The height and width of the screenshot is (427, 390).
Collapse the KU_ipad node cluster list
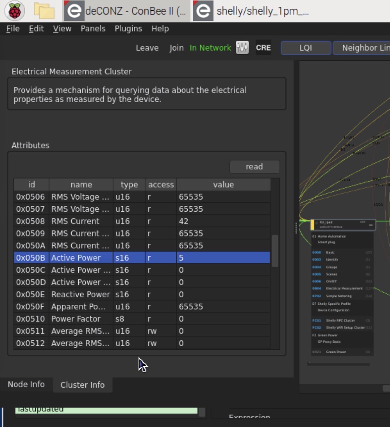point(371,225)
